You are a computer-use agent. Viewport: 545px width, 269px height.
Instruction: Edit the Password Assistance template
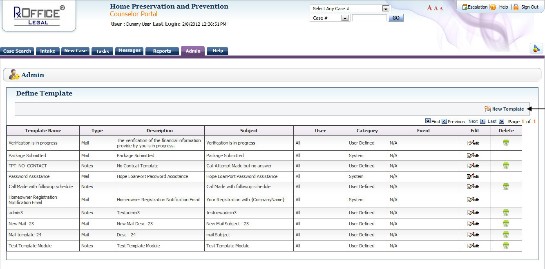click(x=473, y=176)
